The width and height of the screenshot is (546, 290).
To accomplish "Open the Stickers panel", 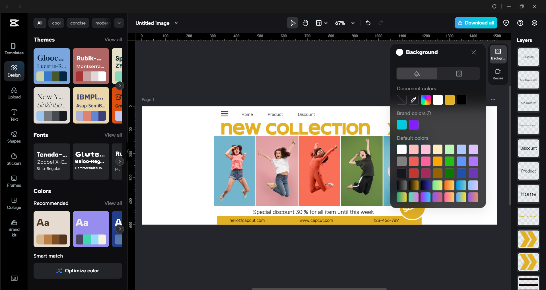I will click(x=14, y=159).
